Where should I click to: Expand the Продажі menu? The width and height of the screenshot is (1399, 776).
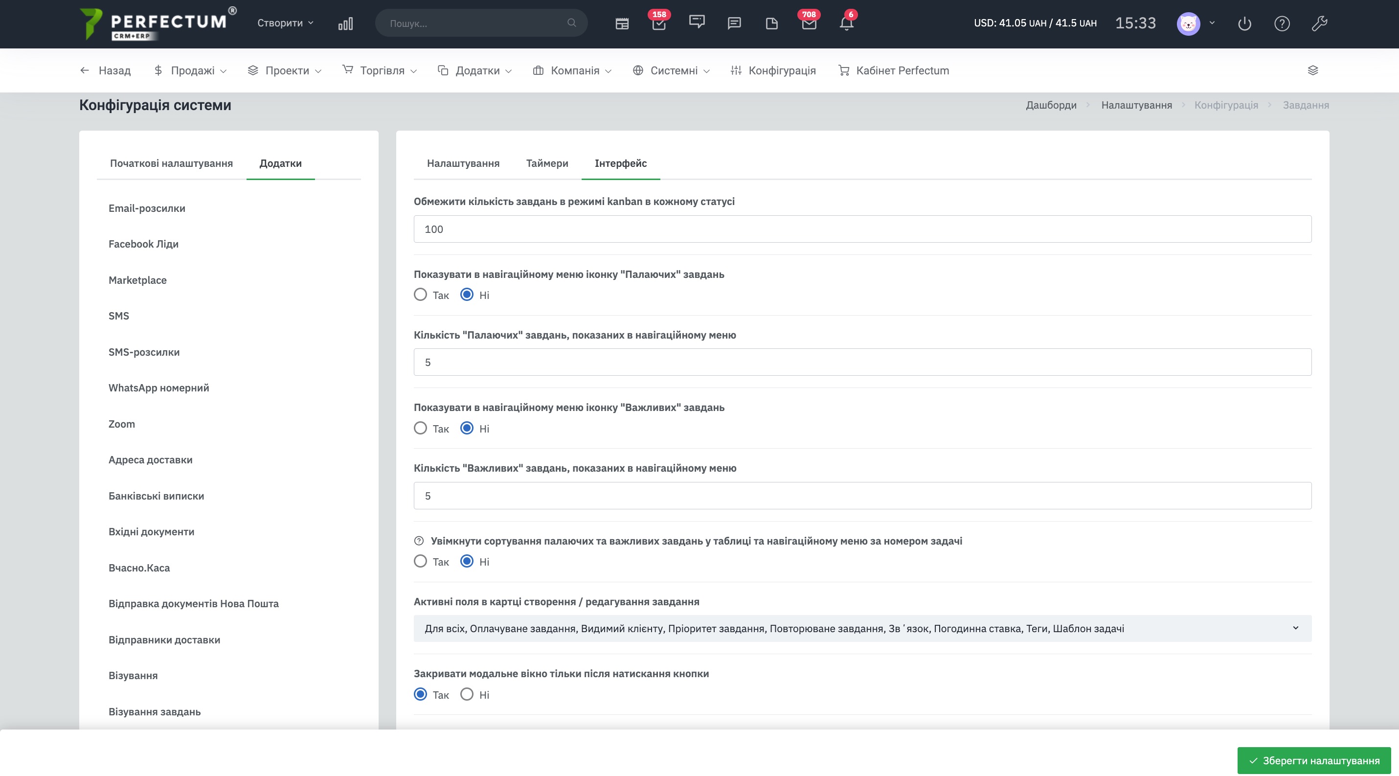pyautogui.click(x=190, y=70)
